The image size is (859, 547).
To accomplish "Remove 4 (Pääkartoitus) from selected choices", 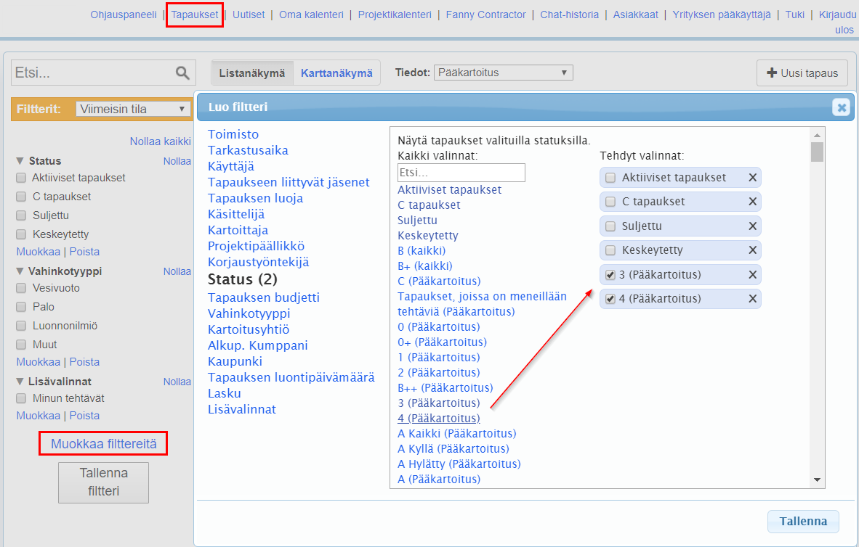I will (752, 299).
